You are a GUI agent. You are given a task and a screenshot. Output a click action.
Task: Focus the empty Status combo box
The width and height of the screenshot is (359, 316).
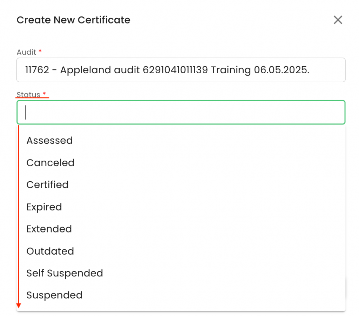(181, 113)
